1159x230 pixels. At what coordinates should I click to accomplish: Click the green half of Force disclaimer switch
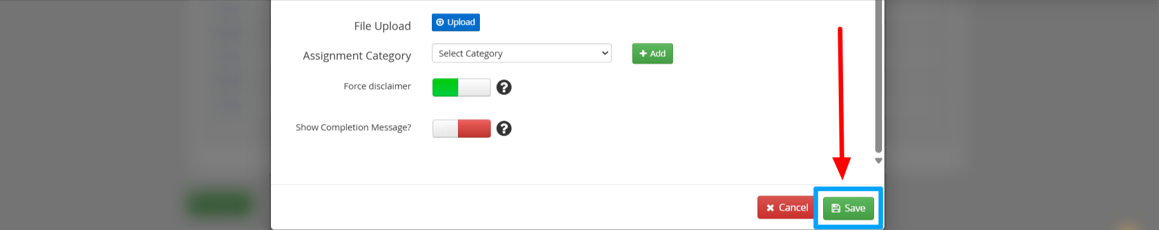click(x=445, y=87)
